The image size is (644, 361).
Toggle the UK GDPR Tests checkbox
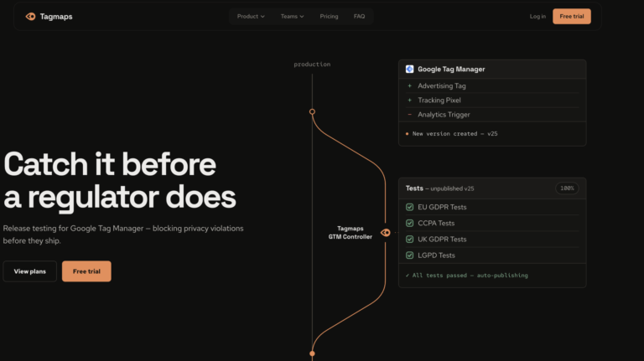point(409,240)
